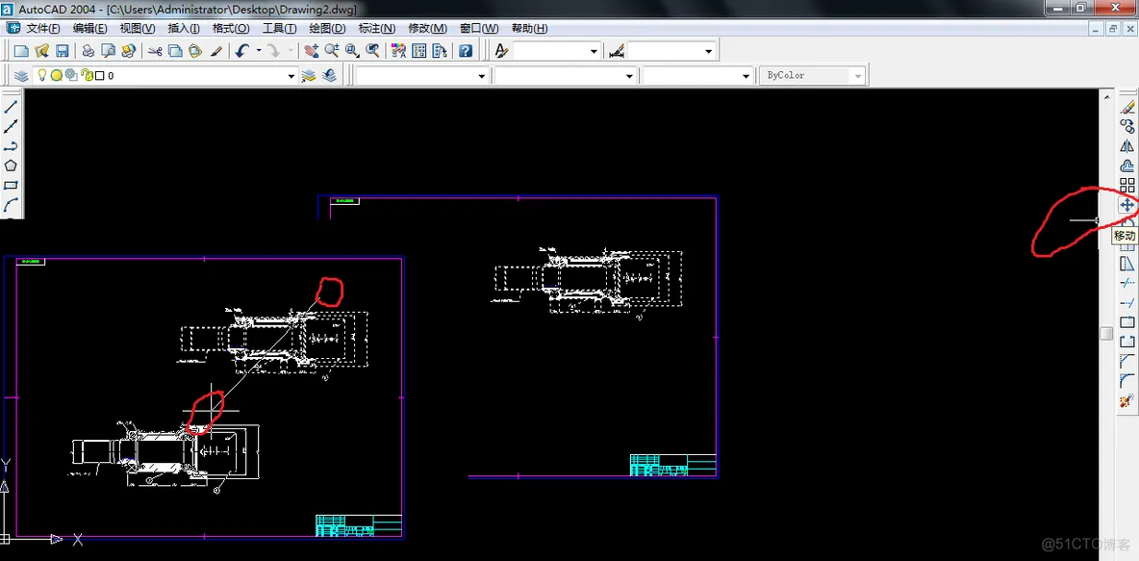The height and width of the screenshot is (561, 1139).
Task: Select the Stretch tool
Action: tap(1127, 264)
